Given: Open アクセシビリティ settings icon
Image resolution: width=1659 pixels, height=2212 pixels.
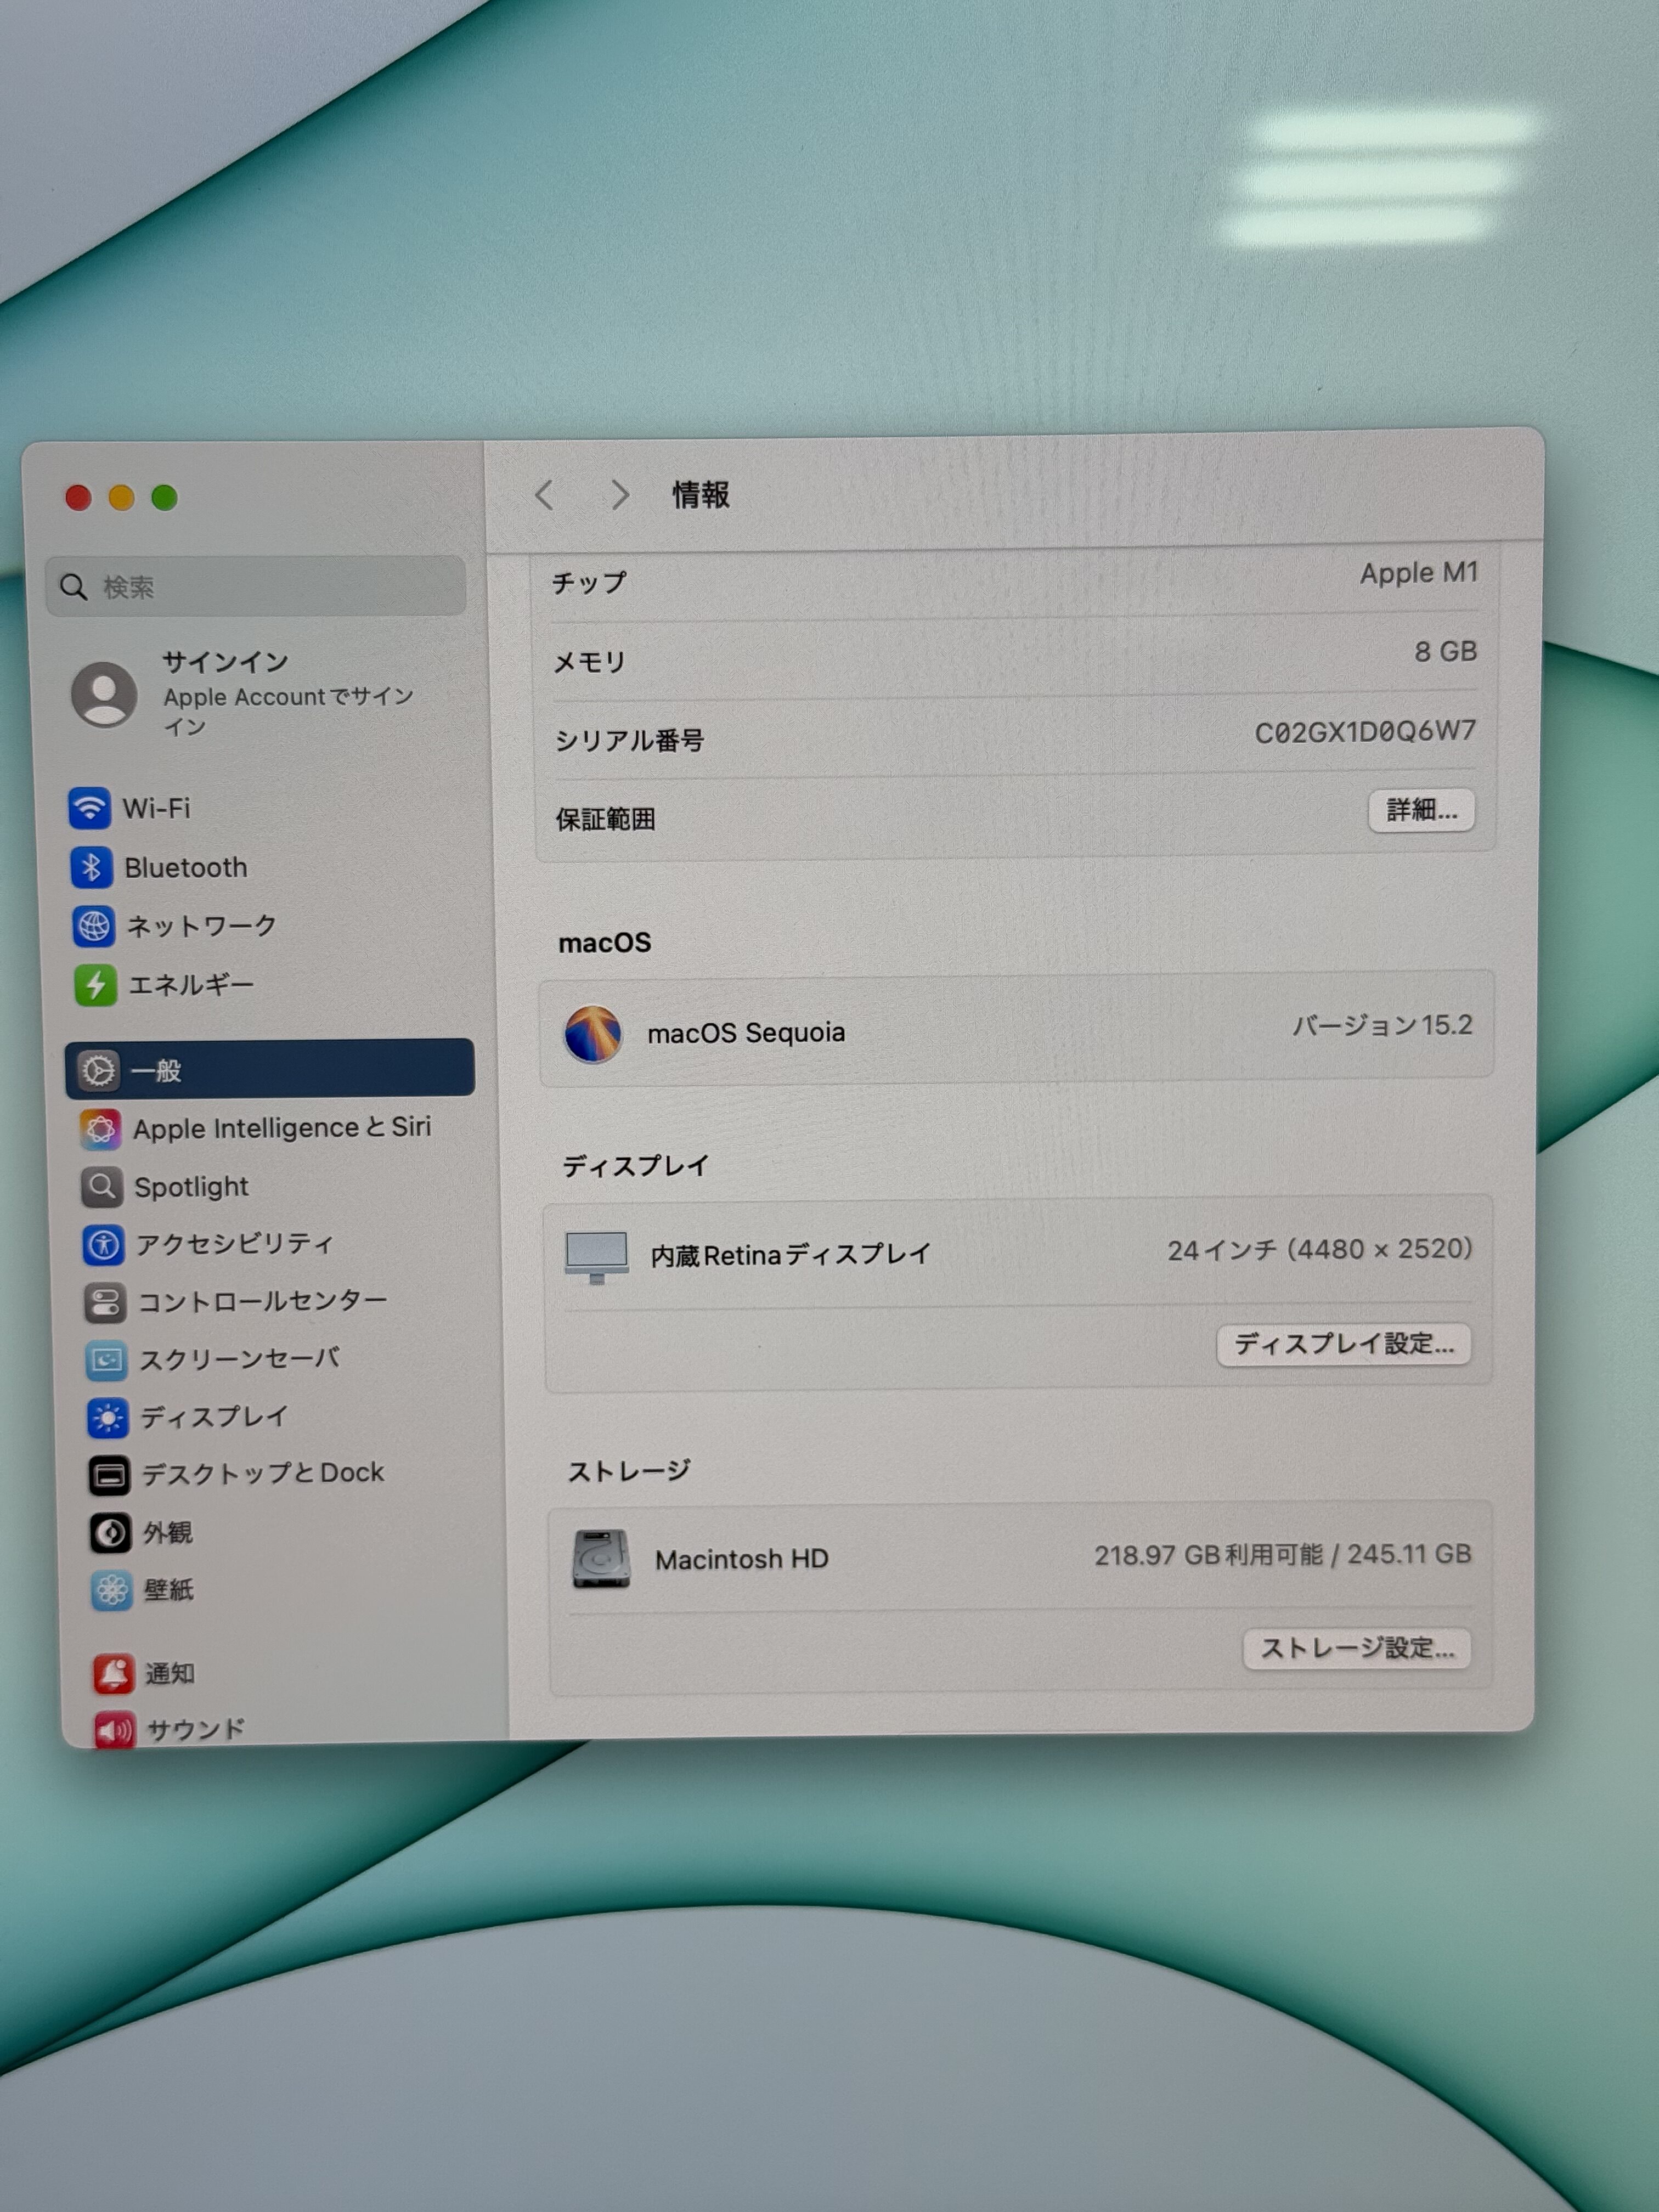Looking at the screenshot, I should 104,1245.
